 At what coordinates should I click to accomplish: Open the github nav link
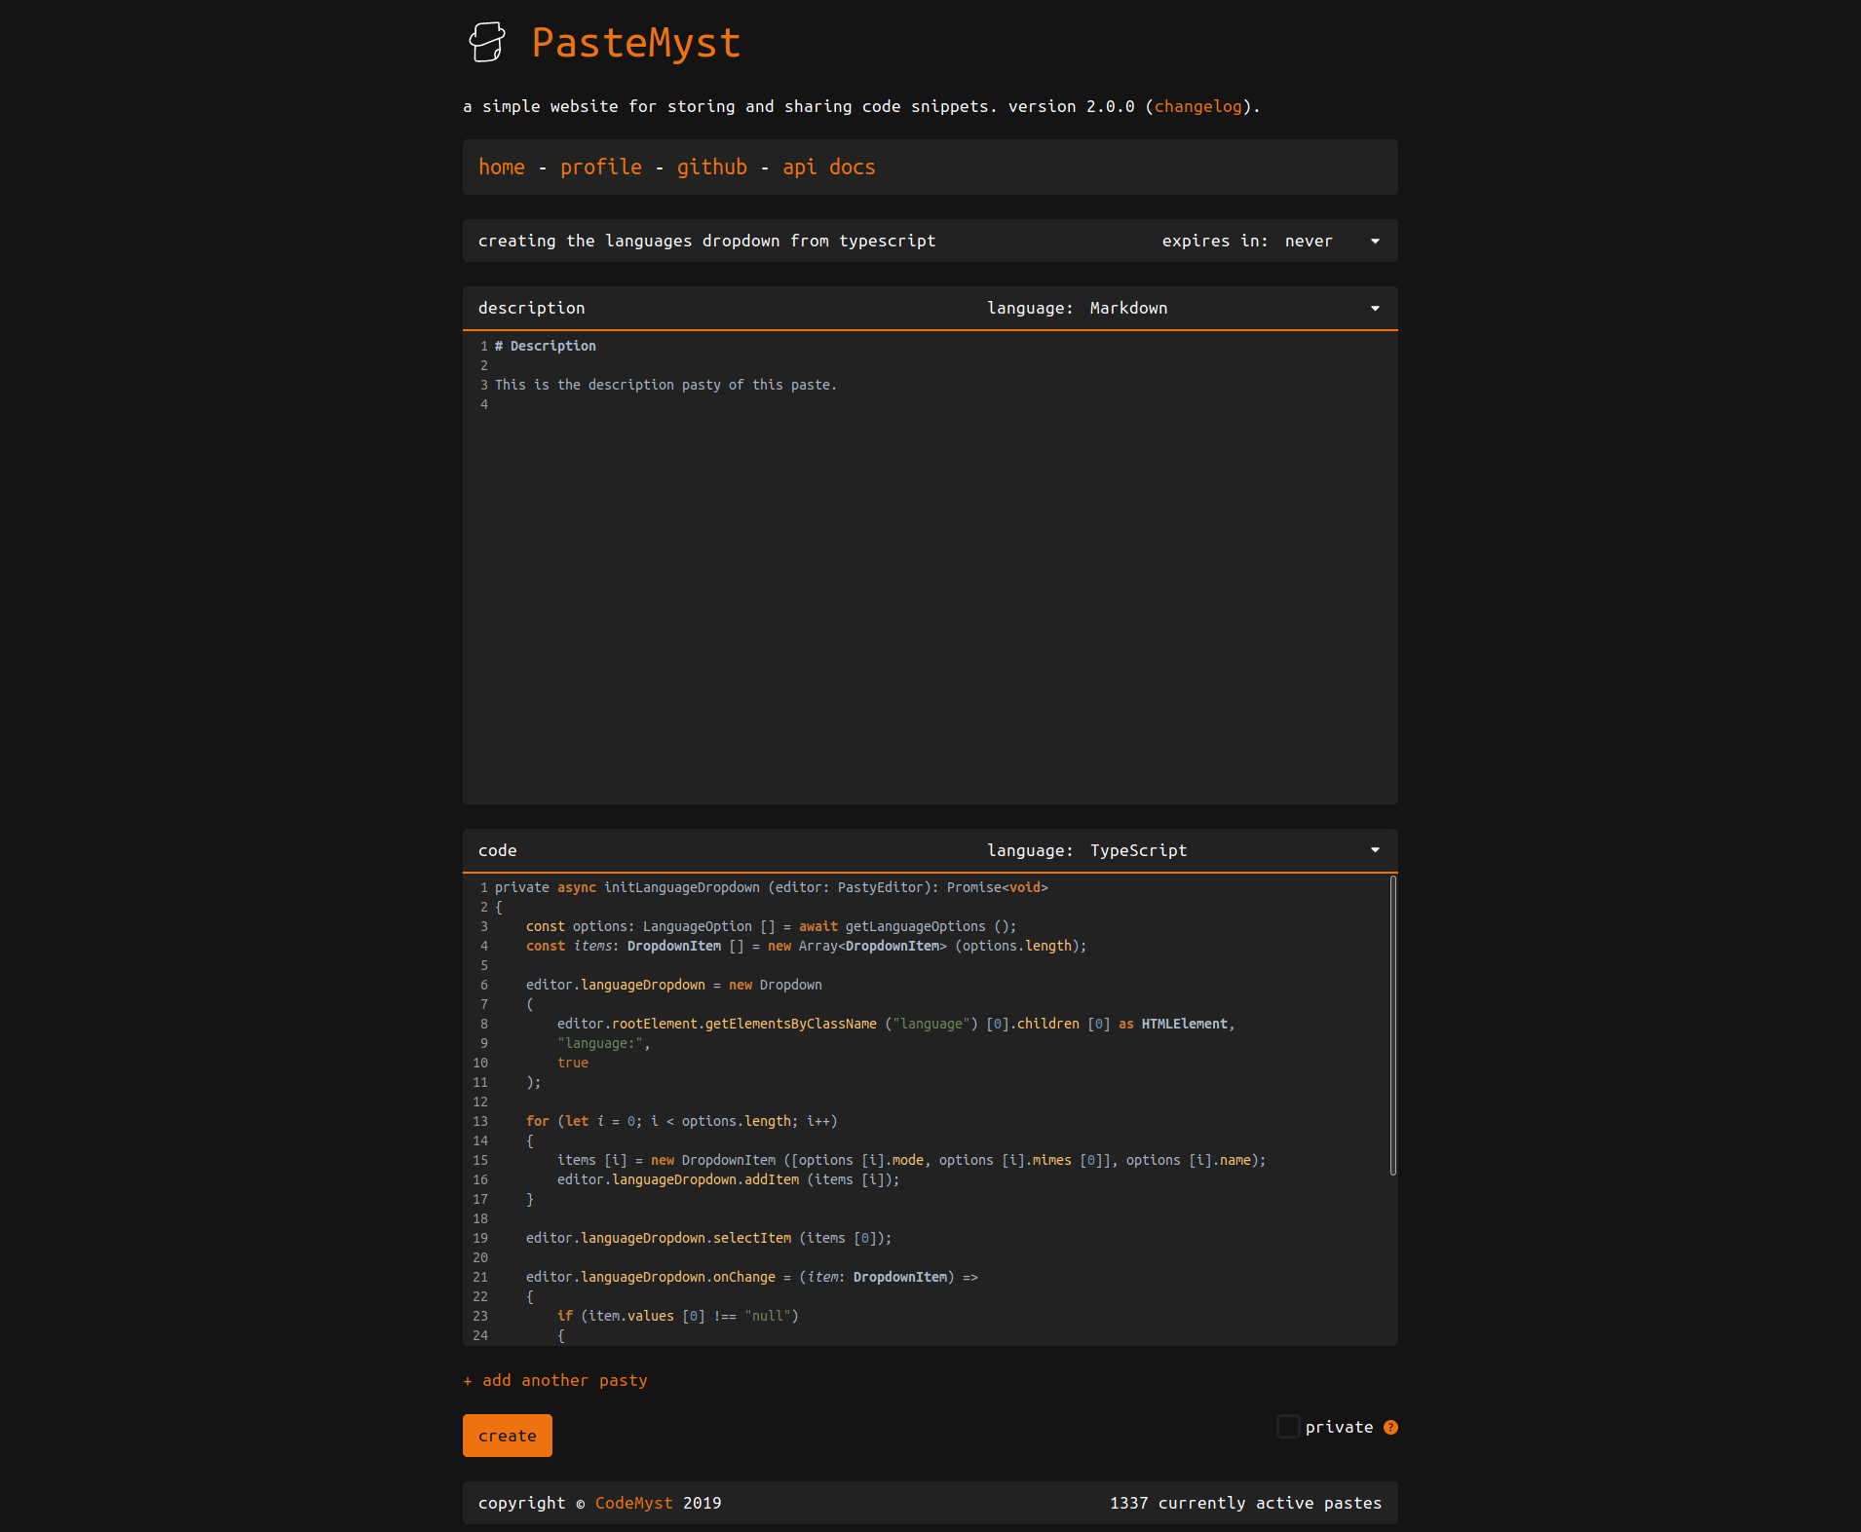(x=711, y=168)
